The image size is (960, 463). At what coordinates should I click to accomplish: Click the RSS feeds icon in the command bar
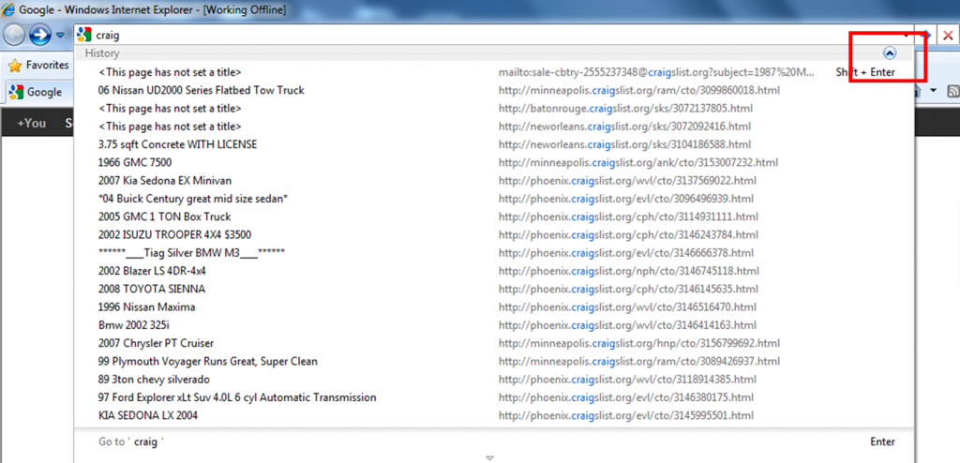[x=953, y=91]
